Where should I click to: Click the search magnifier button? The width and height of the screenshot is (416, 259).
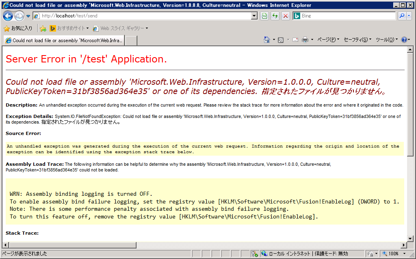coord(402,16)
